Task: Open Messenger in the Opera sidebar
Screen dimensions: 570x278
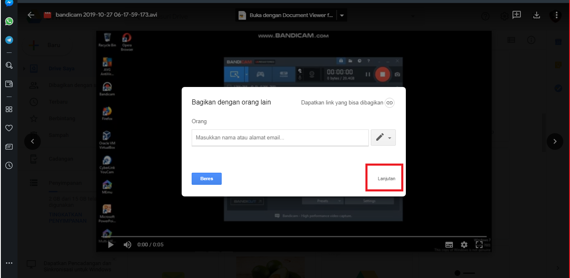Action: [x=9, y=3]
